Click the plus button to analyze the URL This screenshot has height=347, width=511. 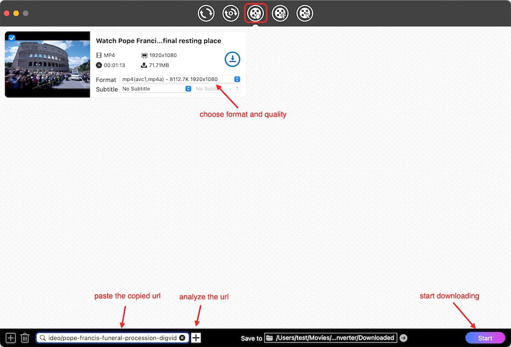[x=196, y=338]
